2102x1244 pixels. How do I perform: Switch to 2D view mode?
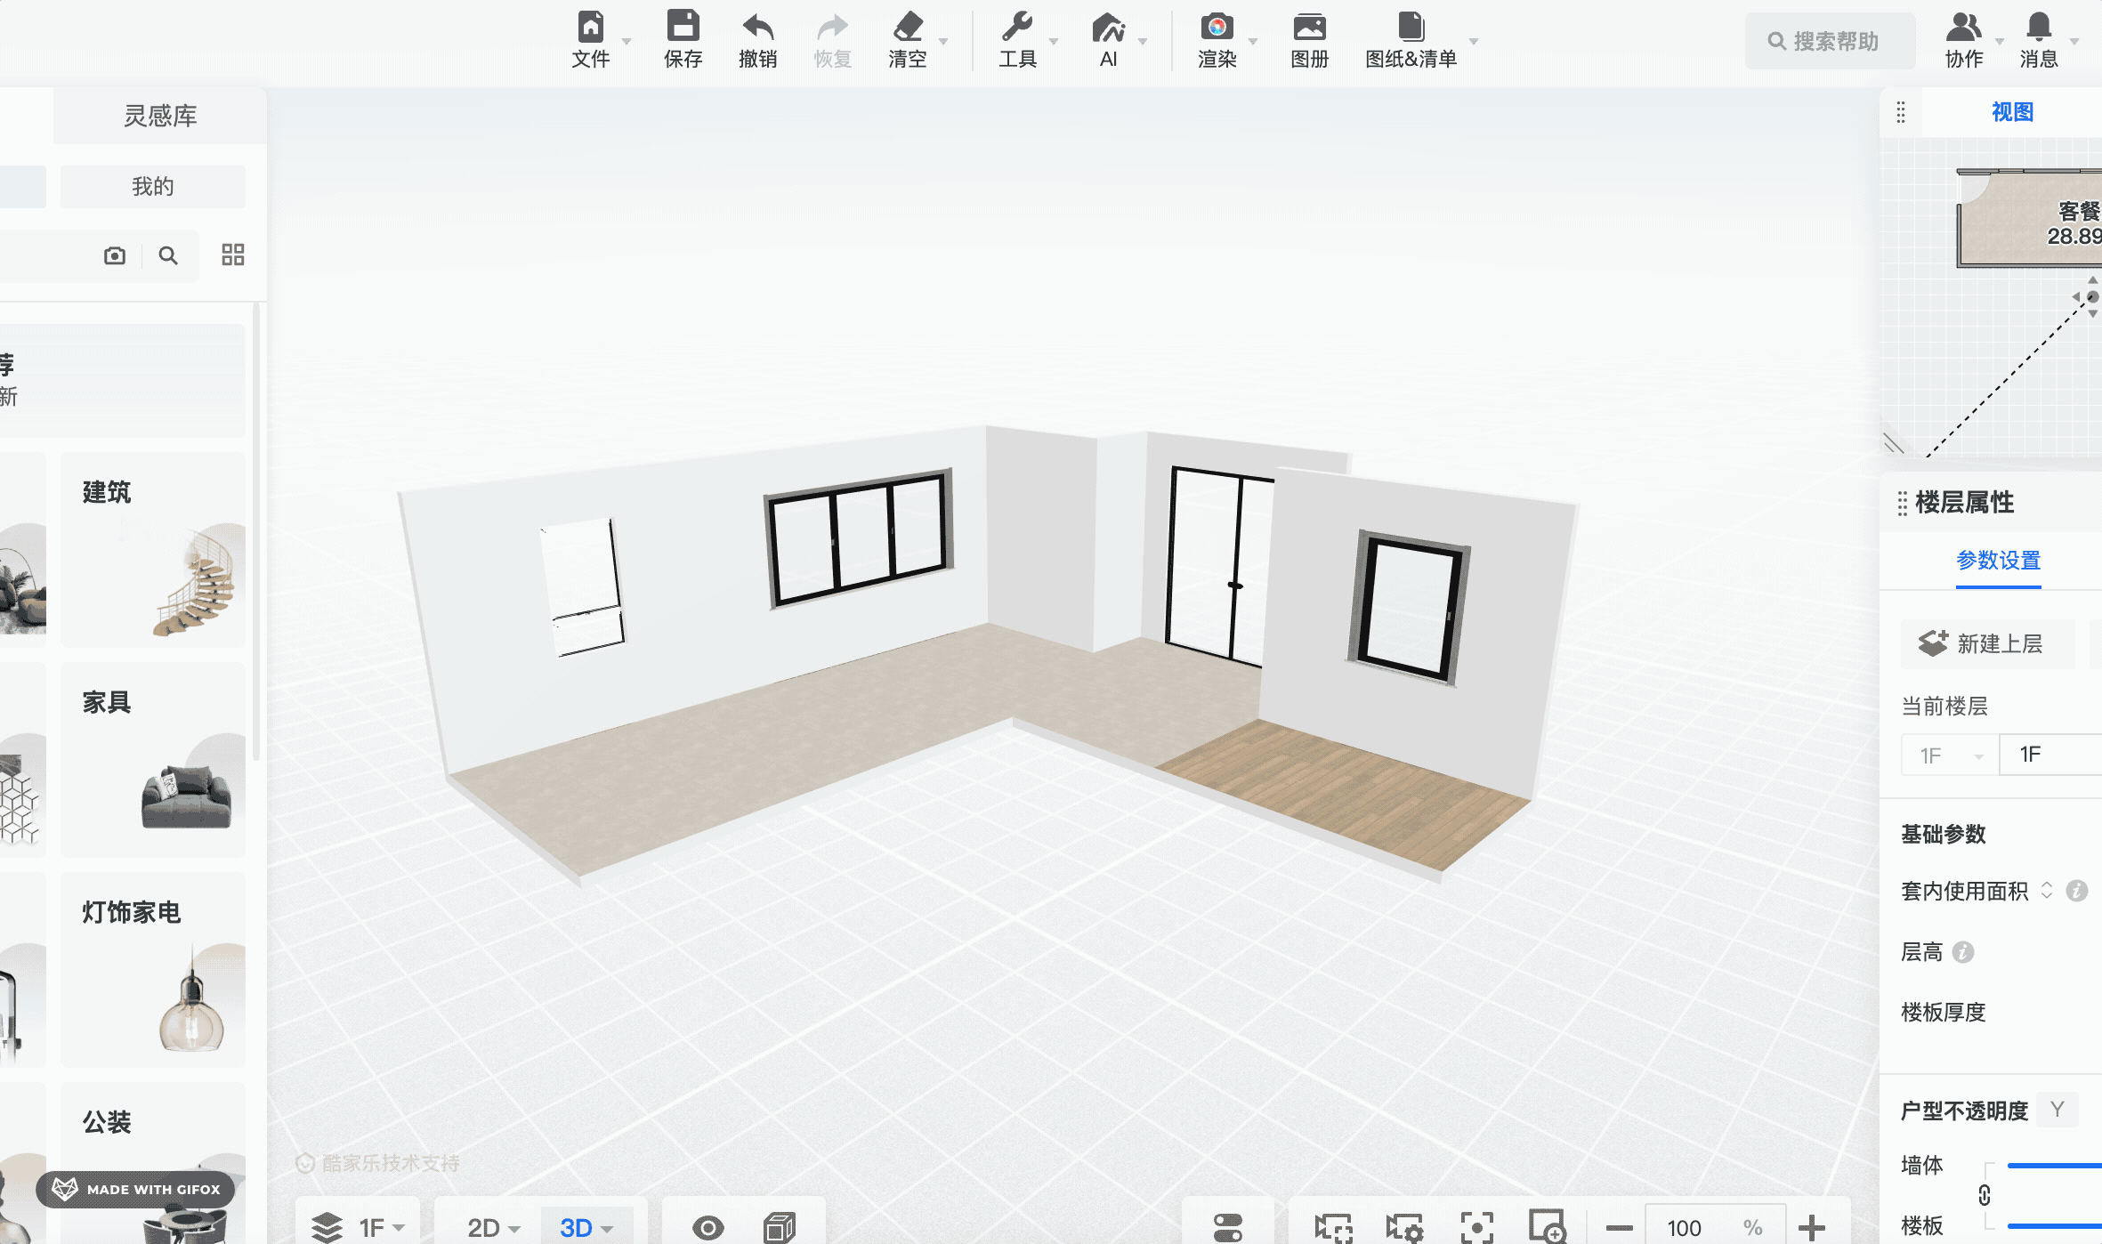click(493, 1228)
